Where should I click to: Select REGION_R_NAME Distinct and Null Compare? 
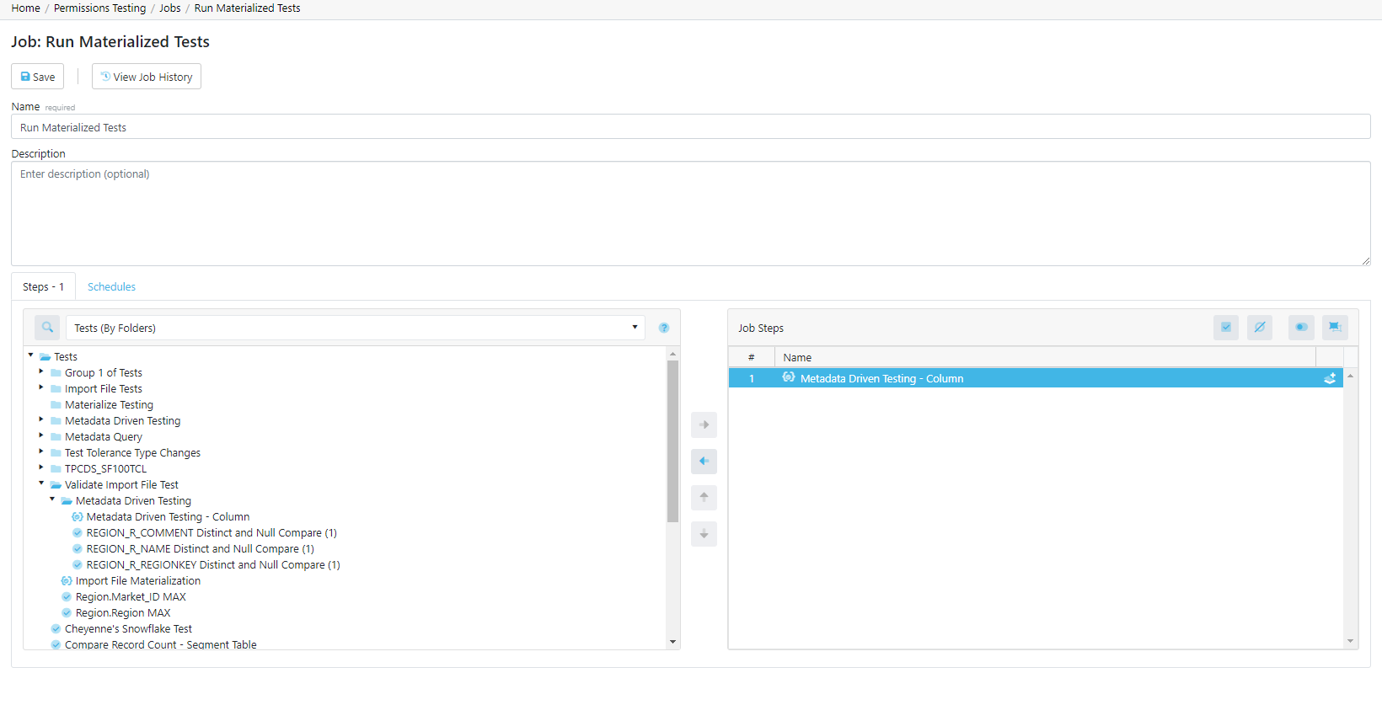[201, 549]
